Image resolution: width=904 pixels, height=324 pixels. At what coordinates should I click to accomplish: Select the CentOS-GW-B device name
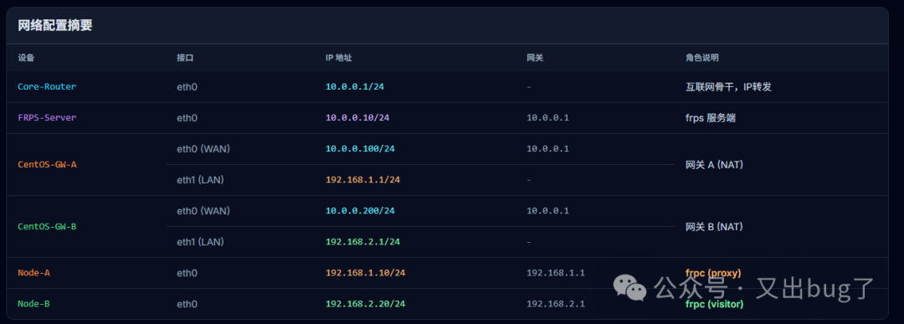[47, 227]
